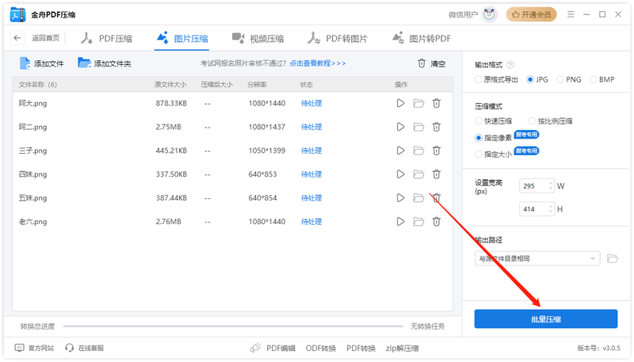The image size is (634, 362).
Task: Open the hamburger menu icon
Action: coord(571,14)
